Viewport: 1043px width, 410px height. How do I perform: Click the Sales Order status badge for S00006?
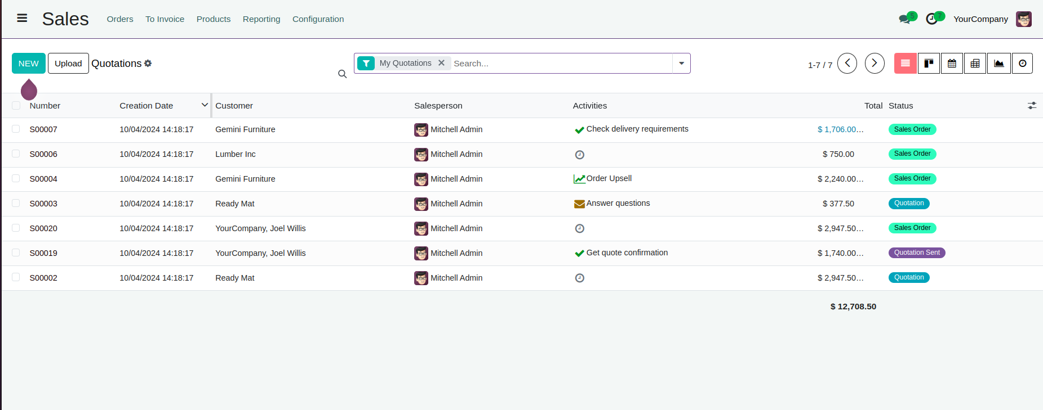pos(912,154)
